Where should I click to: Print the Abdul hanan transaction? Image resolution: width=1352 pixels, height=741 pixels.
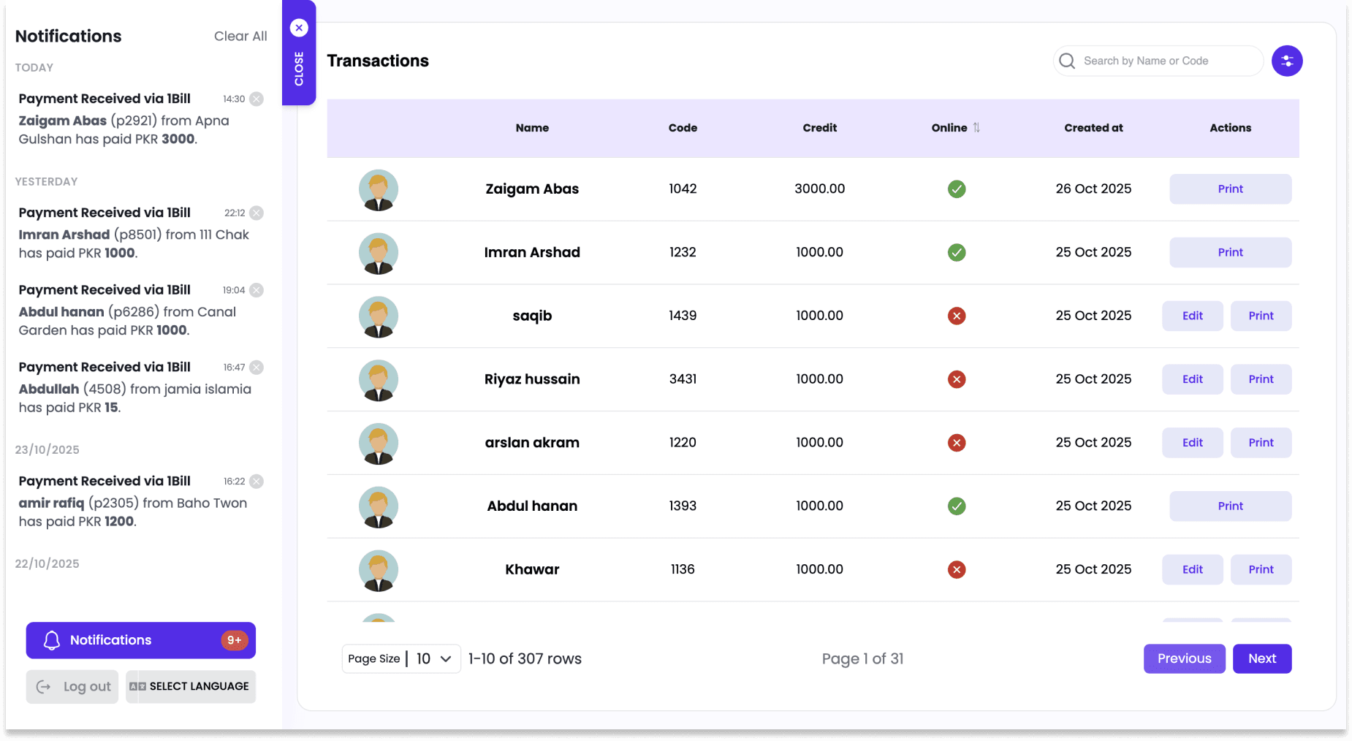[x=1230, y=506]
